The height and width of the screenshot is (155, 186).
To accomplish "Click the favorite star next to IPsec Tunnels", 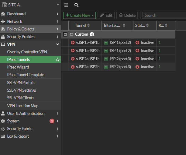I will (57, 60).
